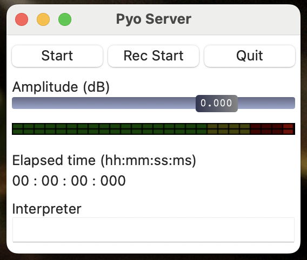Minimize window using the yellow button
This screenshot has width=307, height=260.
pos(43,19)
